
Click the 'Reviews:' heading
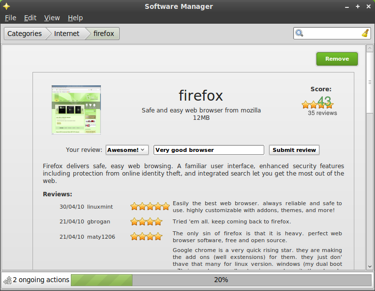click(58, 194)
